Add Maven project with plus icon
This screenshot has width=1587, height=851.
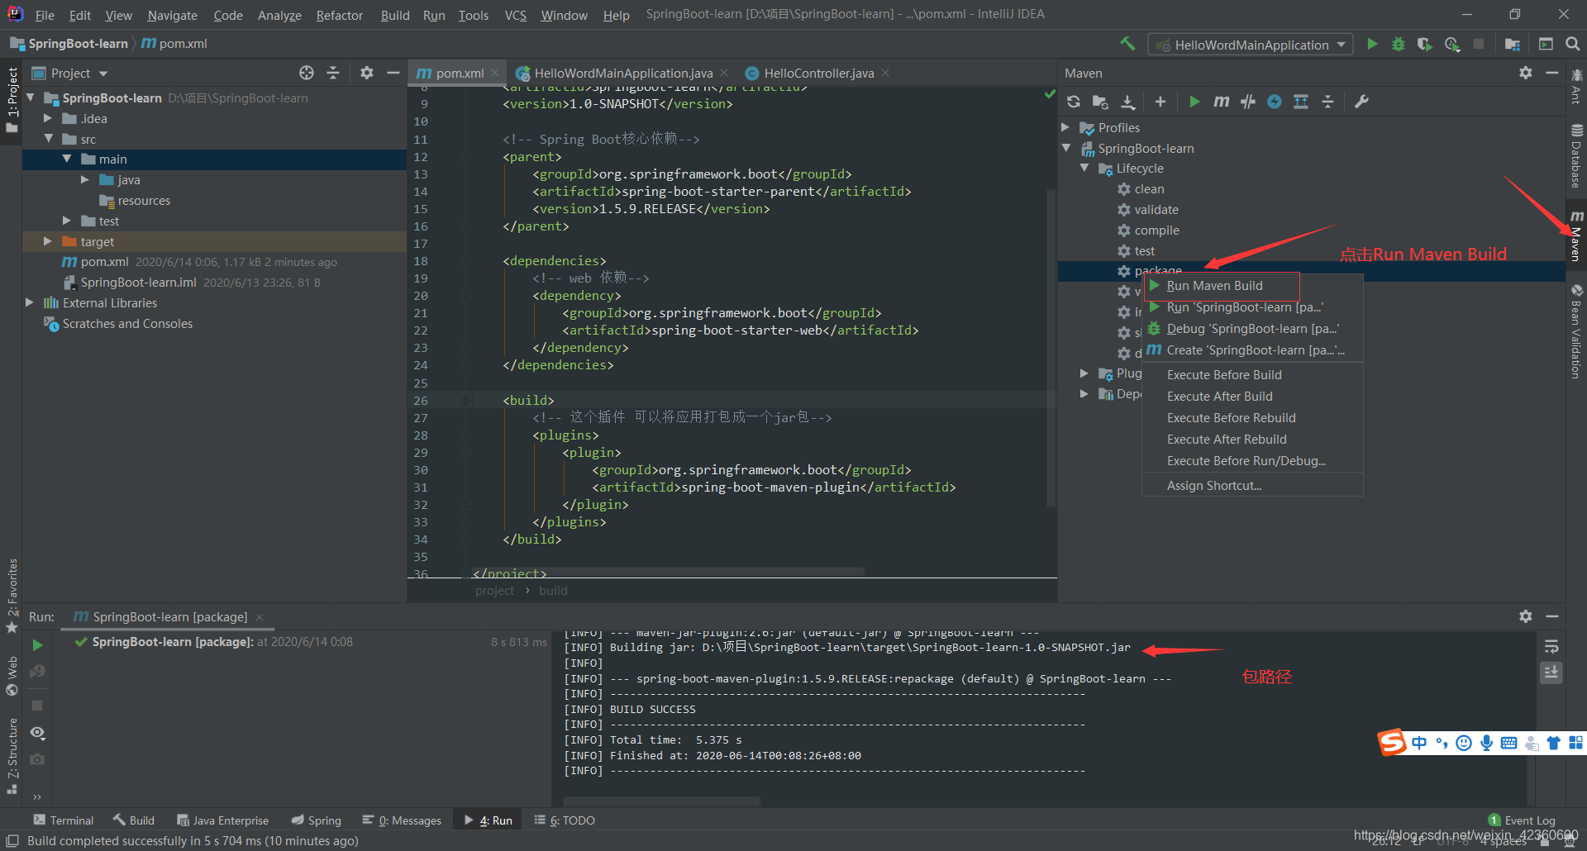(1160, 102)
